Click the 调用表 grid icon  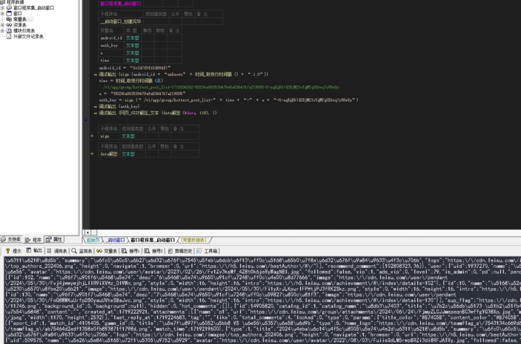[x=49, y=251]
